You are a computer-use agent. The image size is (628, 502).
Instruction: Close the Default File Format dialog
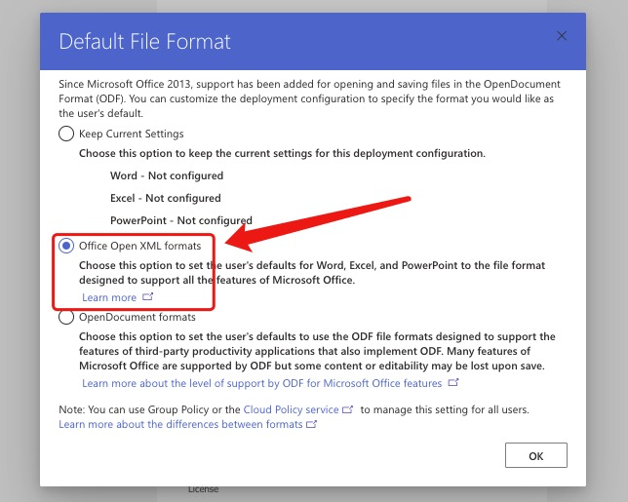coord(562,36)
